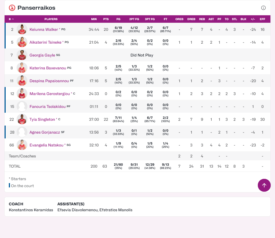Screen dimensions: 275x238
Task: Click Keiunna Walker's player photo
Action: click(x=22, y=29)
